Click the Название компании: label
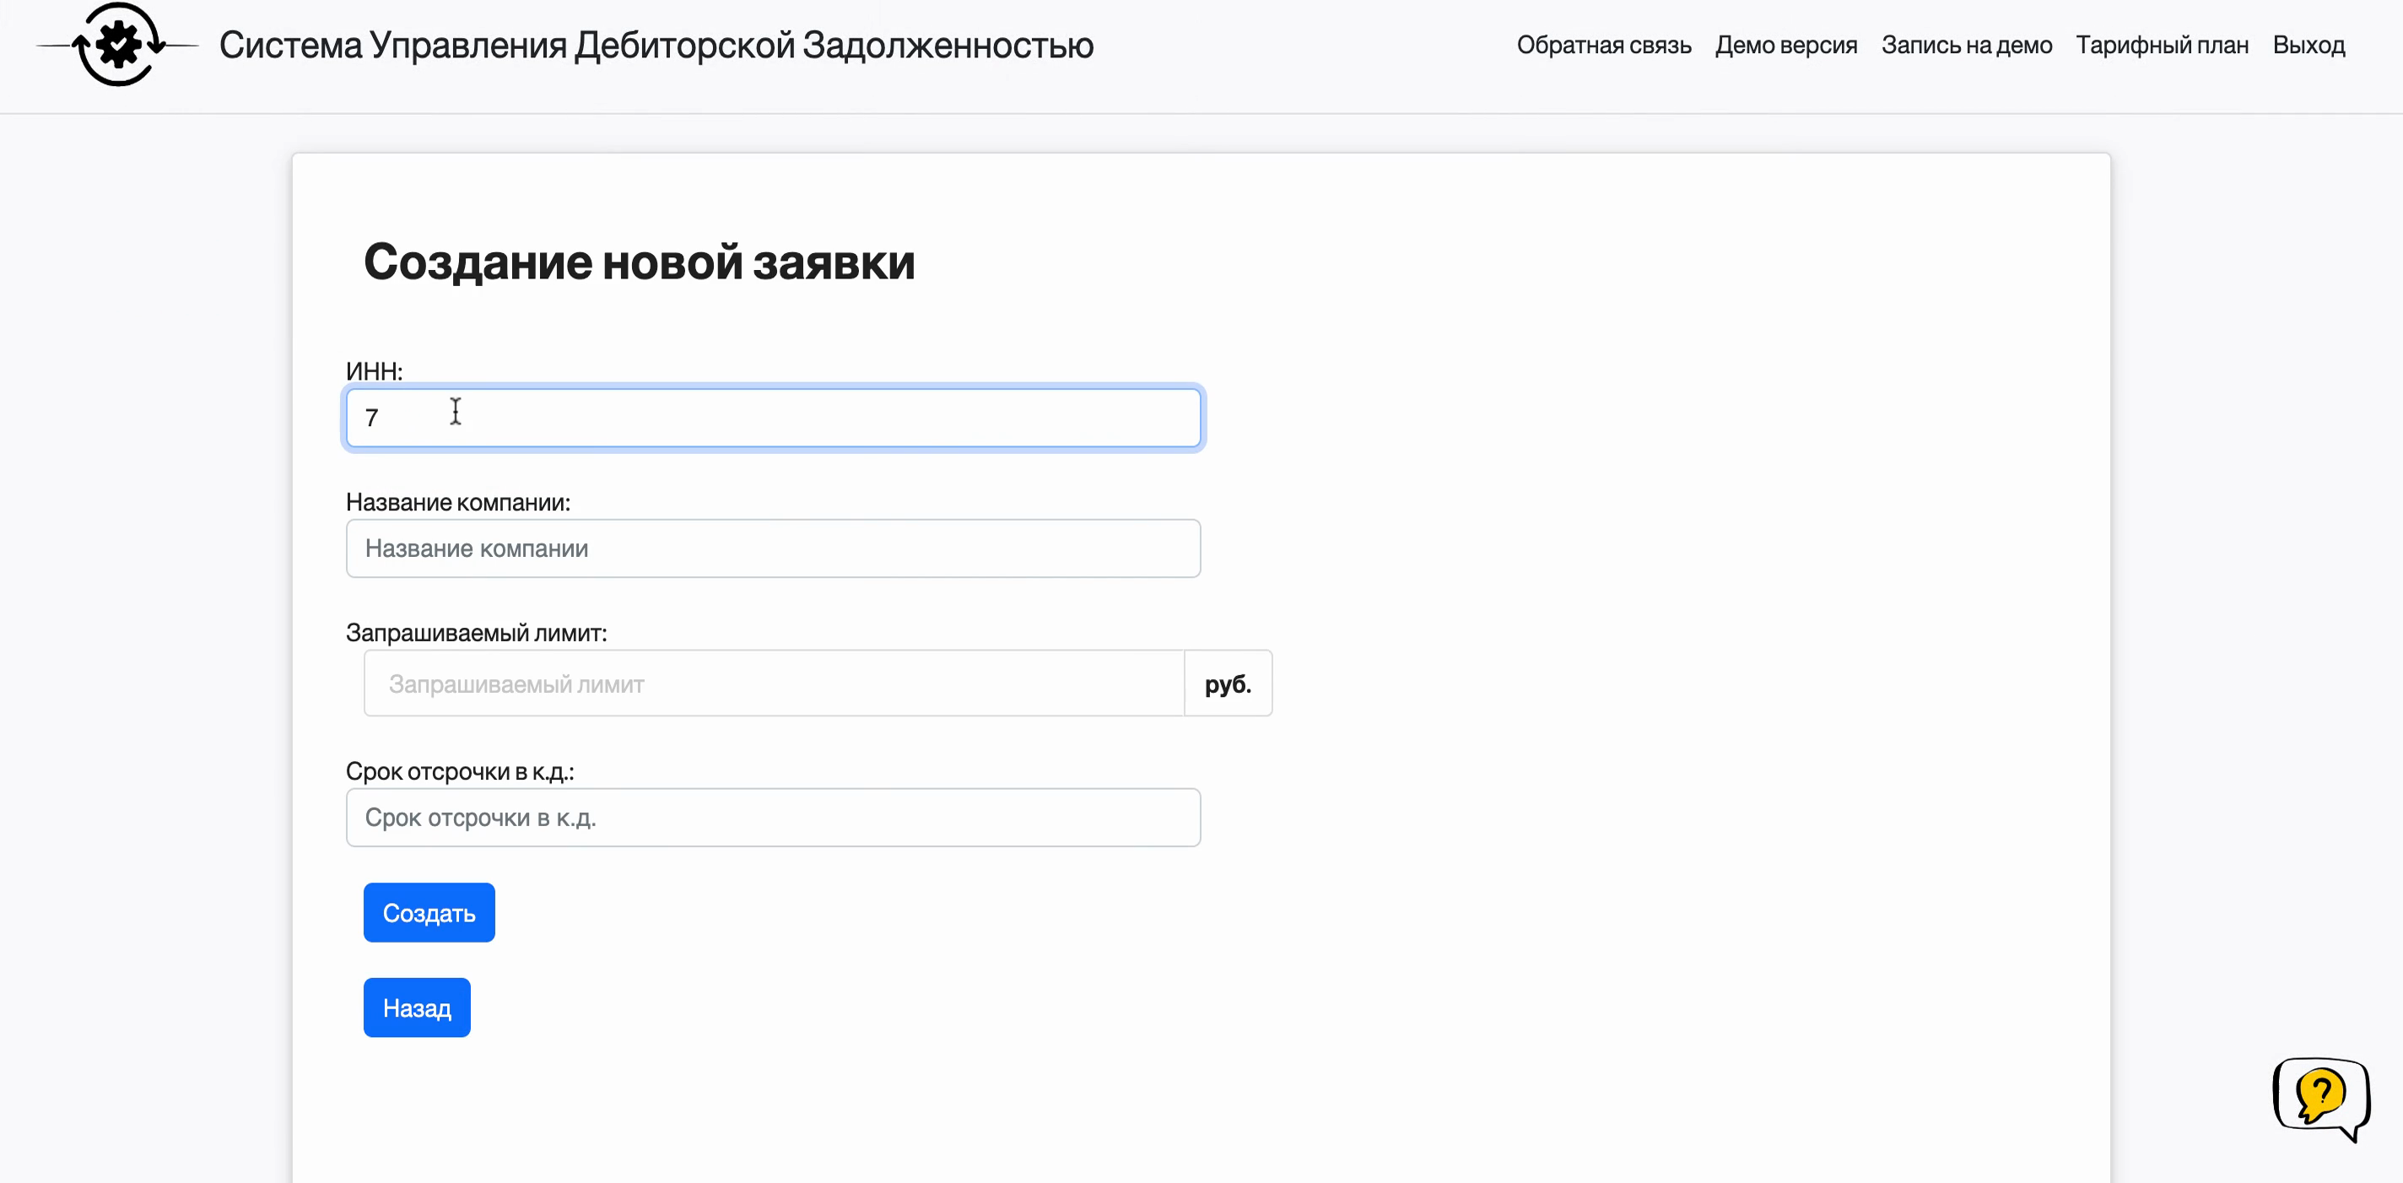This screenshot has height=1183, width=2403. coord(458,502)
